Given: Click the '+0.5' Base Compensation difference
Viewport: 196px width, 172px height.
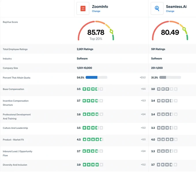Looking at the screenshot, I should point(143,89).
